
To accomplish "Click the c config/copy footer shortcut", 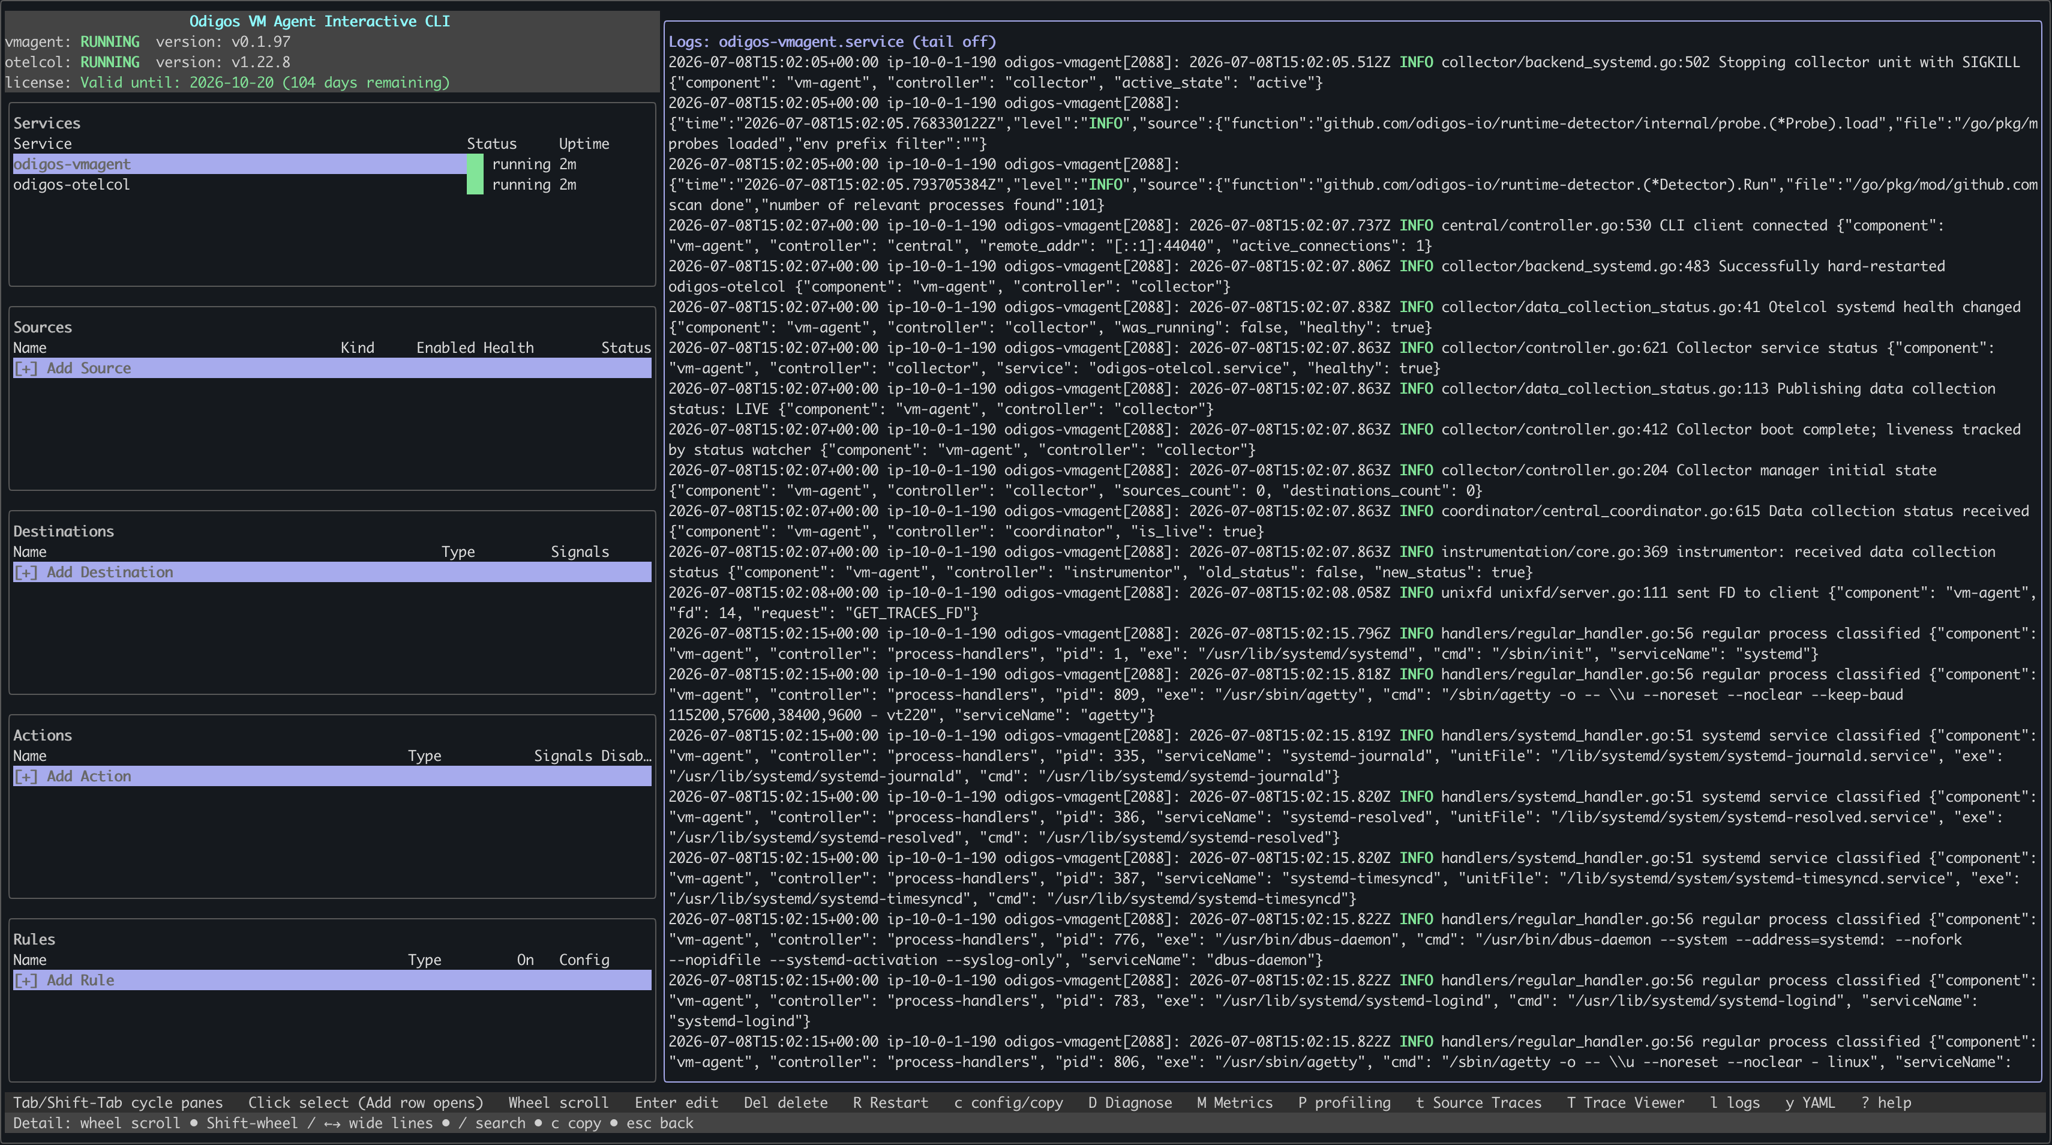I will point(1009,1103).
